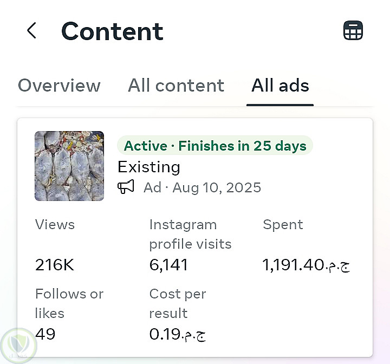The width and height of the screenshot is (390, 364).
Task: Click the Views metric label
Action: coord(55,224)
